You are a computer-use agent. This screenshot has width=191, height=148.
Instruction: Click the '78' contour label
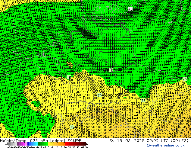(x=130, y=9)
